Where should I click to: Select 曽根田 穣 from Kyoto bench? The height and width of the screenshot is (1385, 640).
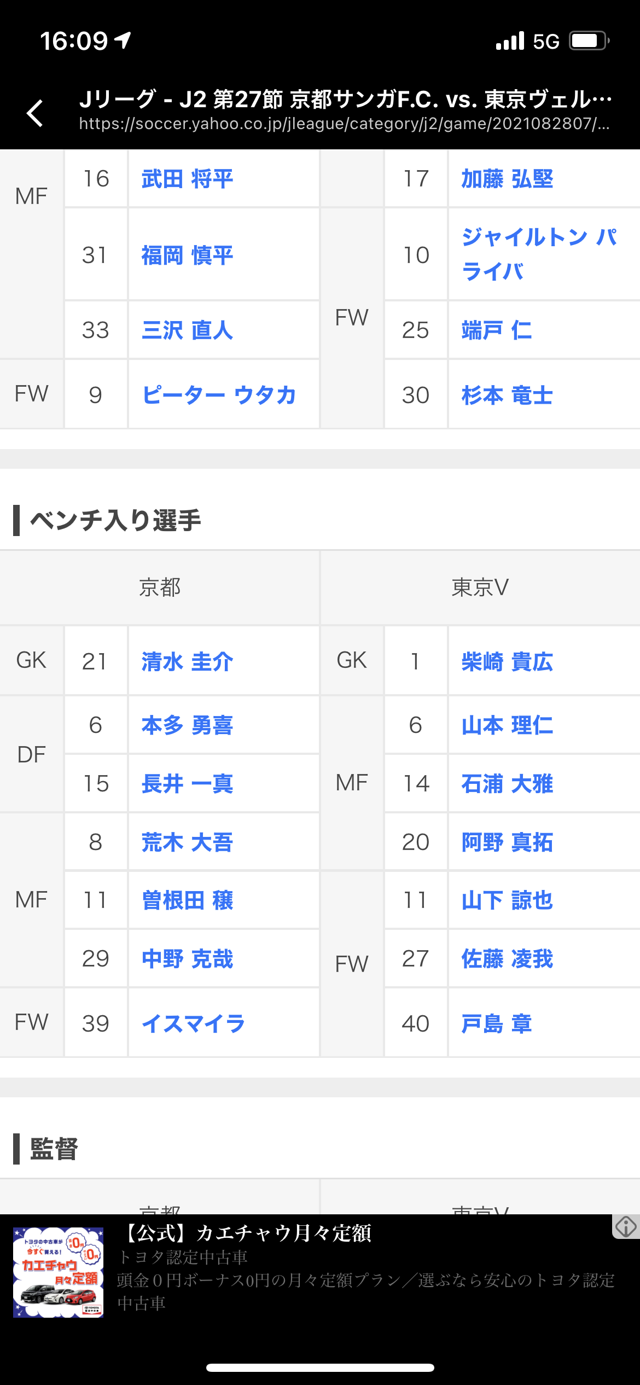click(188, 900)
